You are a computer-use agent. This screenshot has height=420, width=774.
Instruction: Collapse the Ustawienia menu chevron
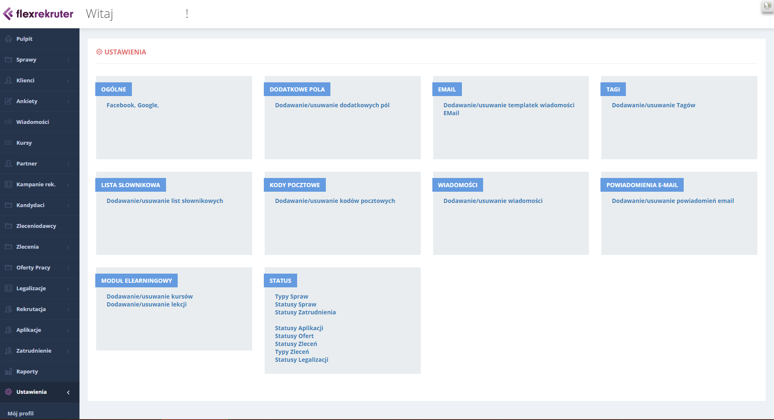click(x=68, y=392)
